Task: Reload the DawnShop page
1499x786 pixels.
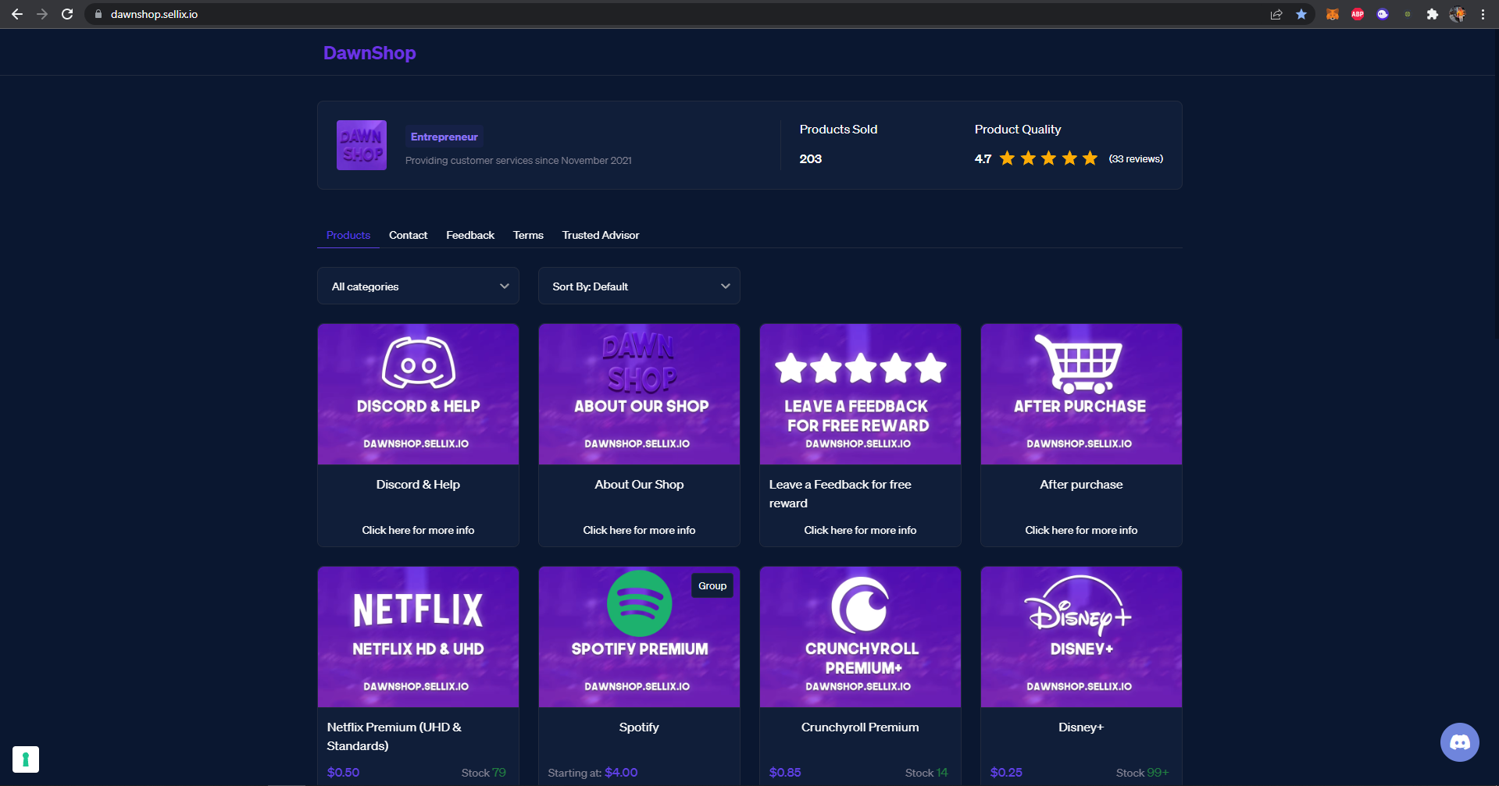Action: 67,14
